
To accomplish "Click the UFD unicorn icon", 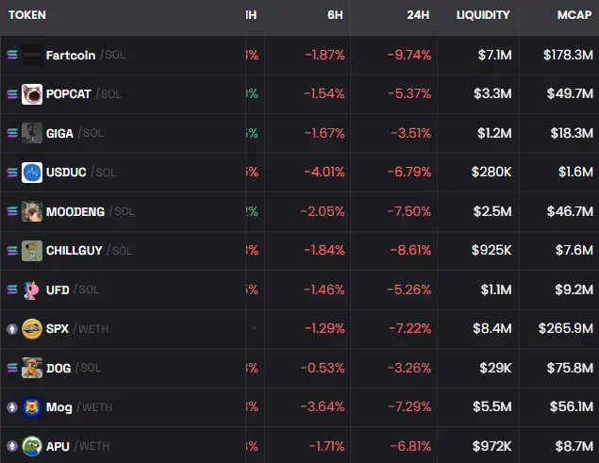I will [x=32, y=289].
